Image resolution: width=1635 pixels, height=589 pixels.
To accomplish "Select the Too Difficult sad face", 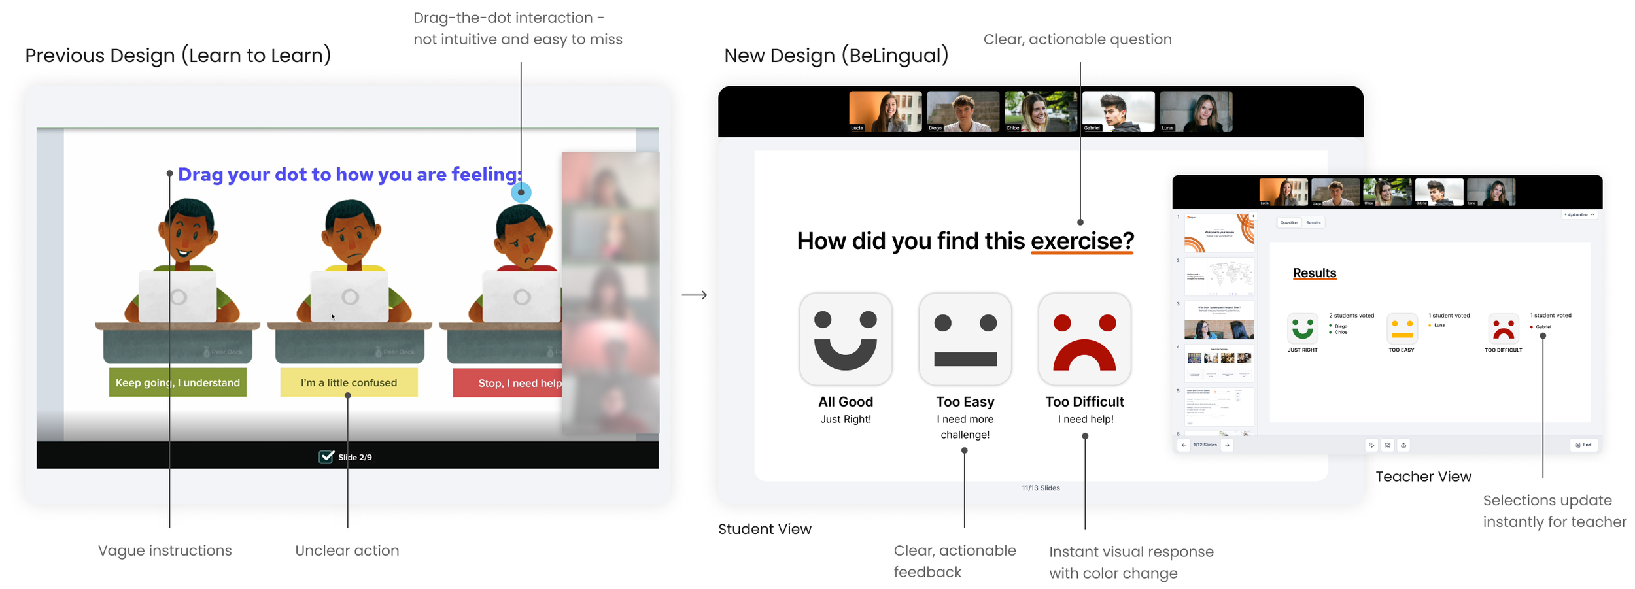I will point(1084,339).
